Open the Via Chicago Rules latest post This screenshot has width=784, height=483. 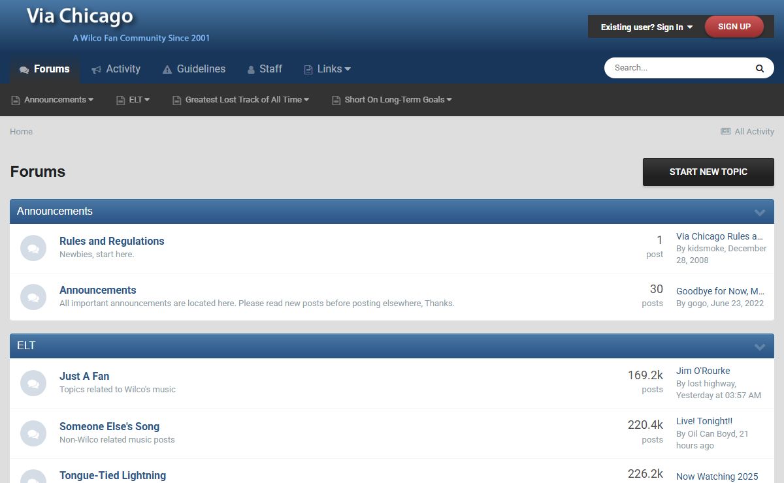pyautogui.click(x=719, y=236)
